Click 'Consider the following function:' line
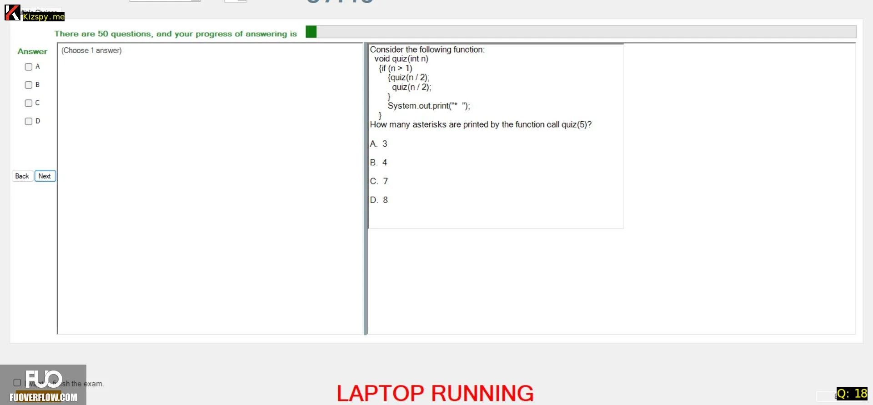Screen dimensions: 873x405 click(427, 49)
